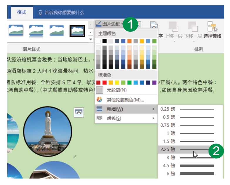This screenshot has height=185, width=230.
Task: Click the line weight icon beside 粗细
Action: pyautogui.click(x=99, y=109)
